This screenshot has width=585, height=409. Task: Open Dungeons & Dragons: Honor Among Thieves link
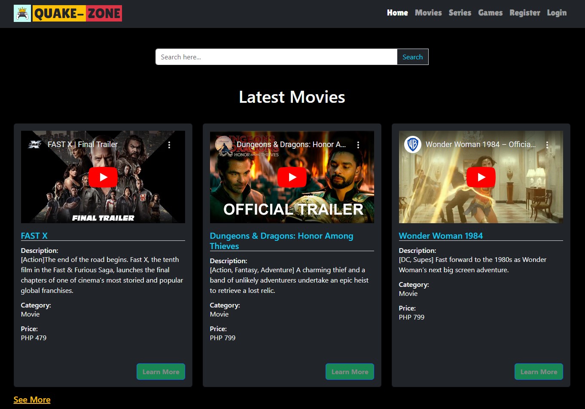(x=281, y=241)
